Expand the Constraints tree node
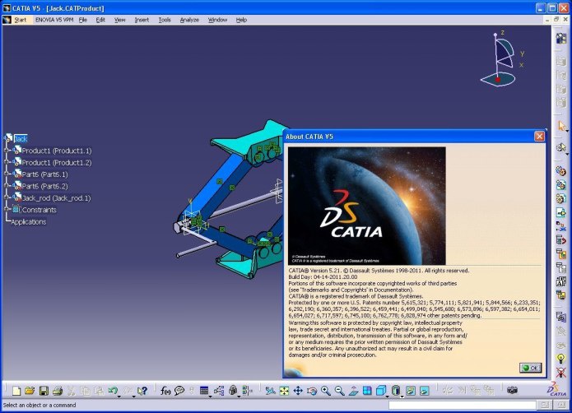The image size is (572, 413). coord(7,209)
